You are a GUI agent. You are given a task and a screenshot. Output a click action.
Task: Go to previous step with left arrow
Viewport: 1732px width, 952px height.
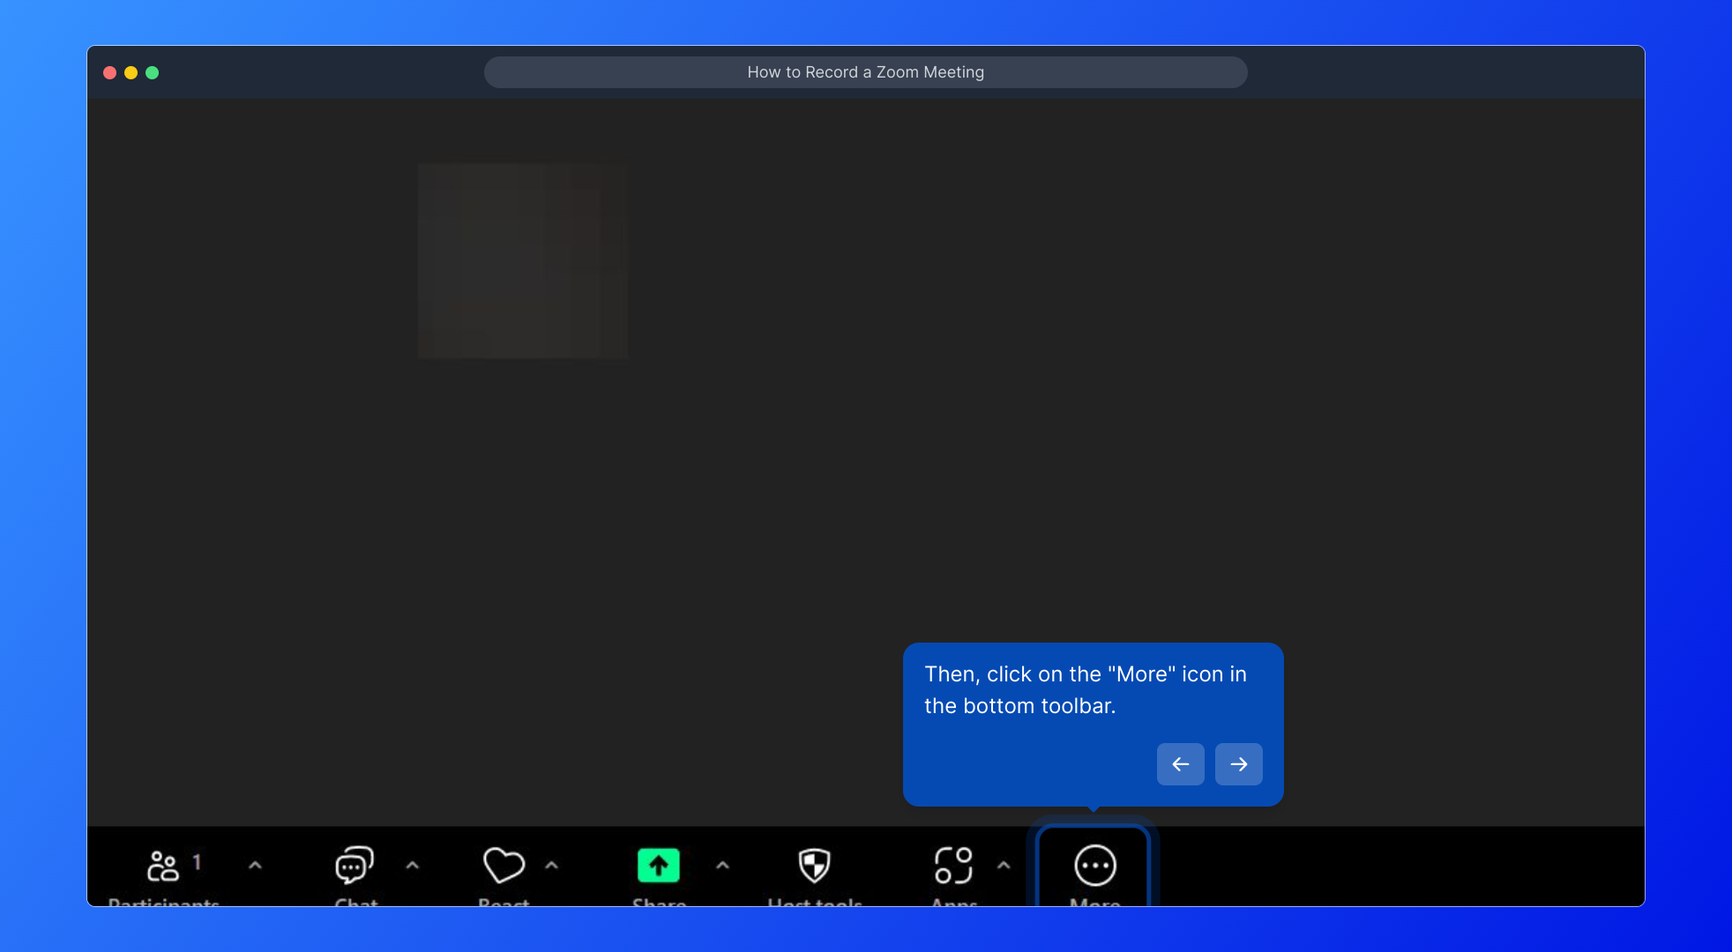click(1180, 764)
